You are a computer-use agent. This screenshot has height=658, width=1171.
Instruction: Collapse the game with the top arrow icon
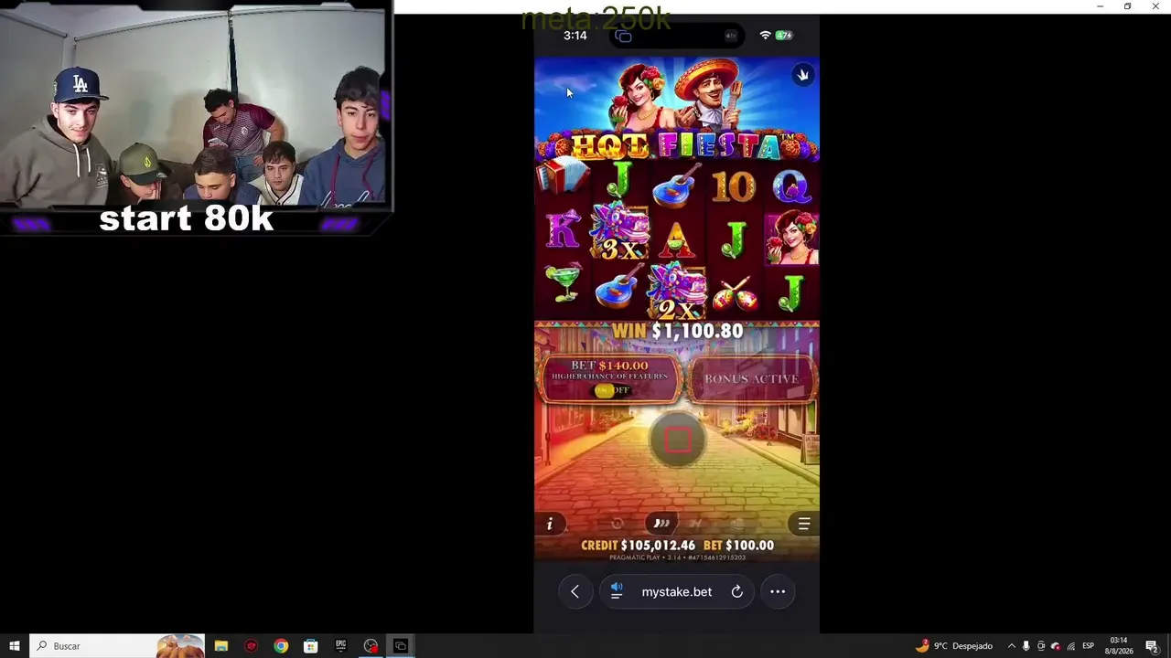click(802, 75)
